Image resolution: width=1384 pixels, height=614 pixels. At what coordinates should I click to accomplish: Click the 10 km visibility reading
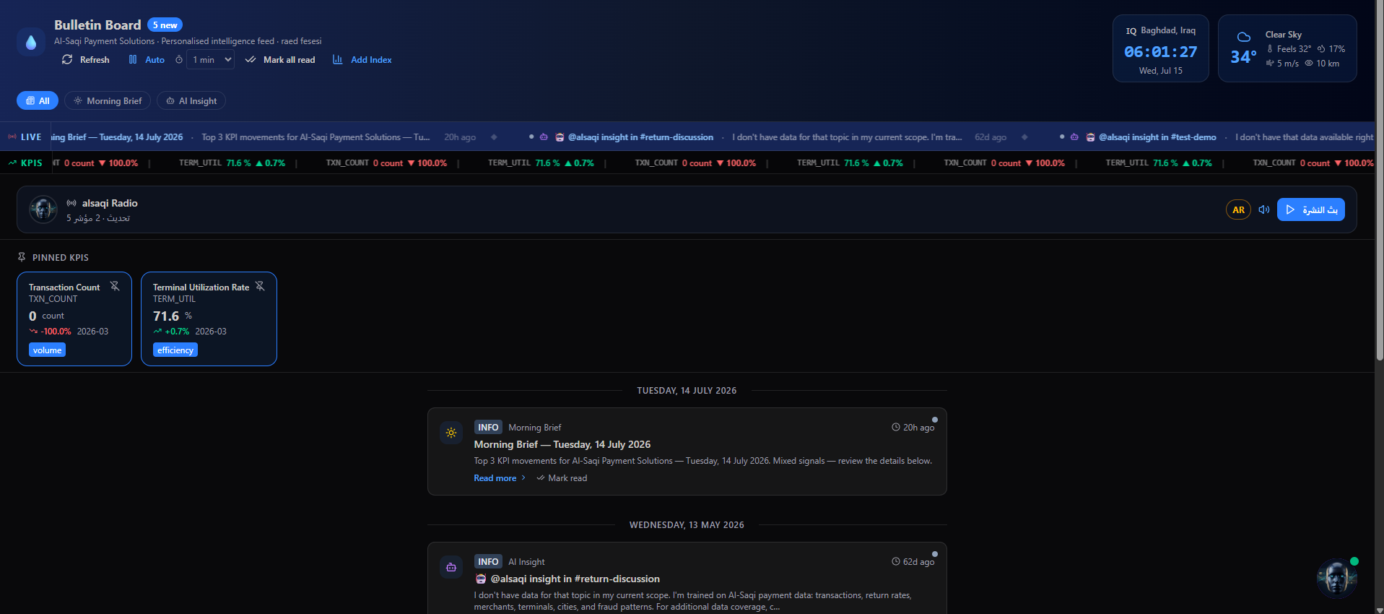click(x=1322, y=64)
